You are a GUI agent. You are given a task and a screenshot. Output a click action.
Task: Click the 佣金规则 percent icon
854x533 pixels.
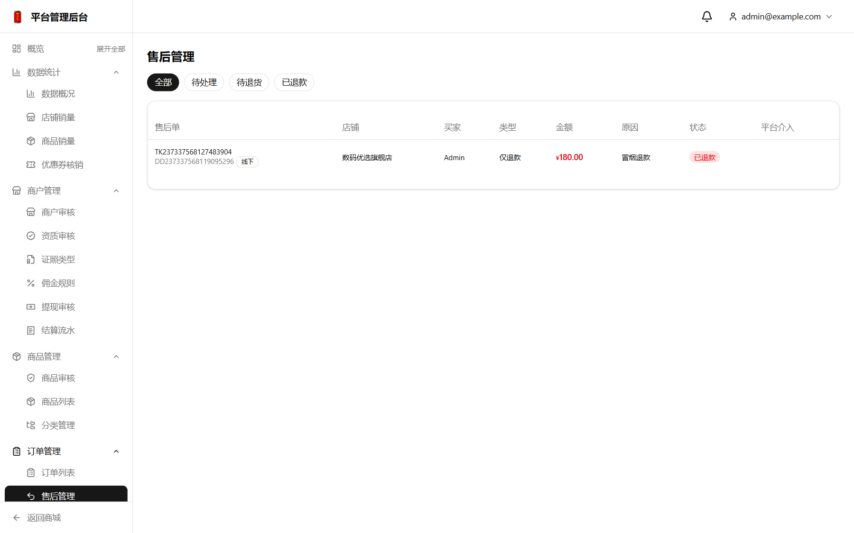click(31, 283)
